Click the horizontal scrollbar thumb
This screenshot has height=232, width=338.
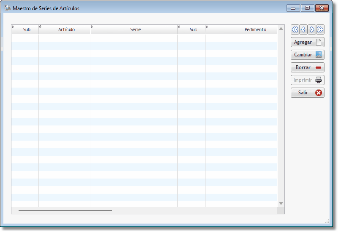click(x=65, y=210)
